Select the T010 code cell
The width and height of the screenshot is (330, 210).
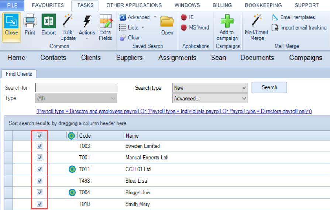(x=84, y=204)
